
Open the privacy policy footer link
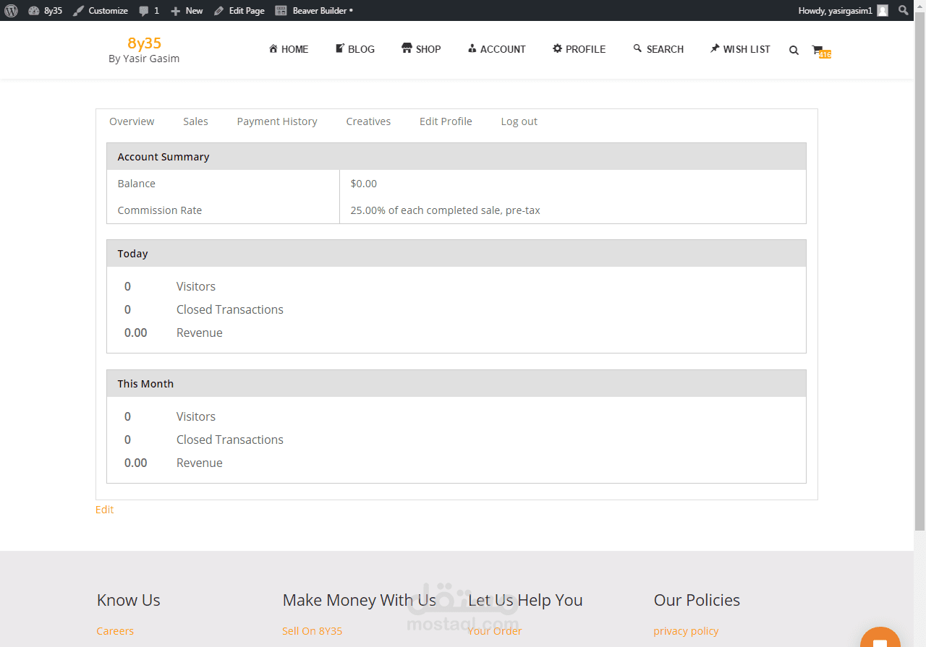tap(686, 631)
